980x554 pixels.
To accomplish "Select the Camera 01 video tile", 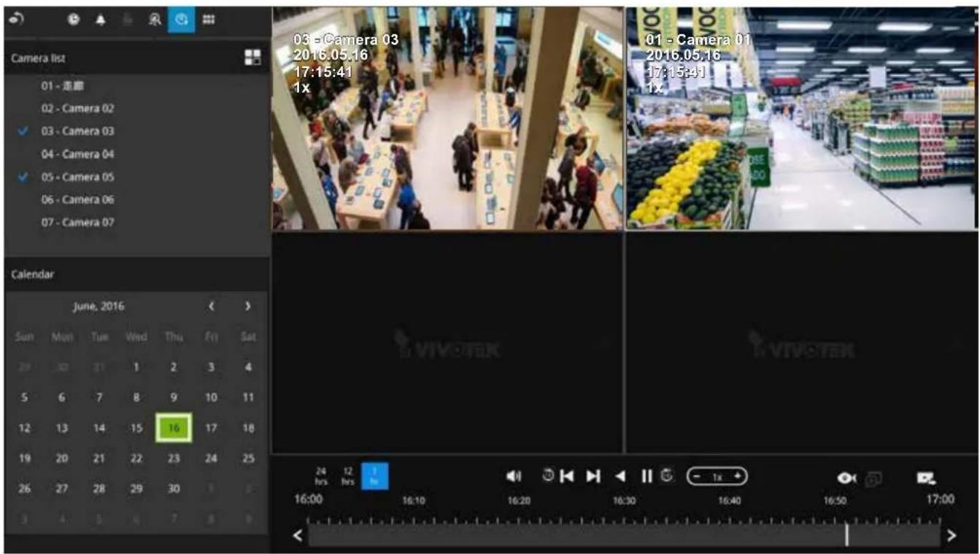I will 801,118.
